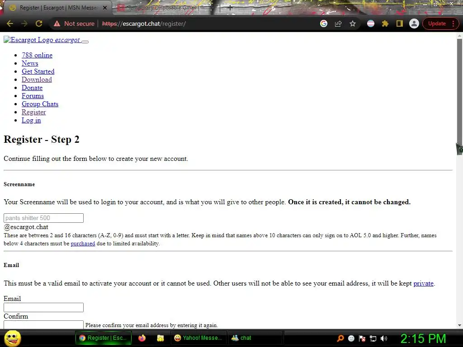Image resolution: width=463 pixels, height=347 pixels.
Task: Open the Donate page
Action: click(x=32, y=88)
